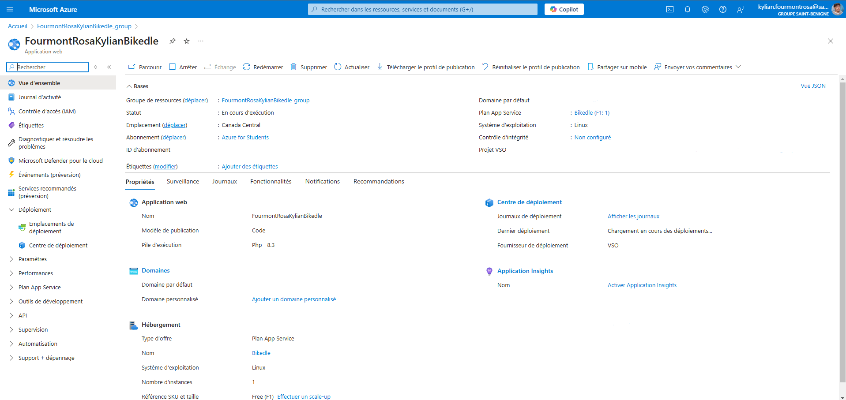Click Activer Application Insights

click(642, 285)
